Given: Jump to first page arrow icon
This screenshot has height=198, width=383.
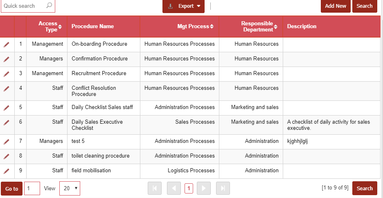Looking at the screenshot, I should [x=155, y=188].
